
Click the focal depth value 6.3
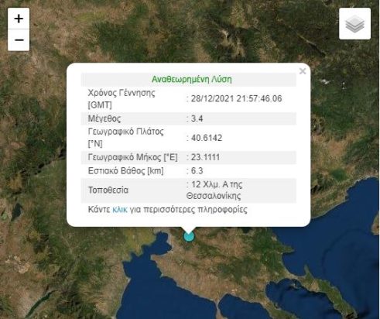pyautogui.click(x=197, y=171)
